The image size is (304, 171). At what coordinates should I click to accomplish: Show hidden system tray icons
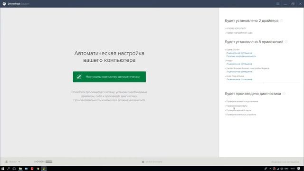pyautogui.click(x=270, y=169)
